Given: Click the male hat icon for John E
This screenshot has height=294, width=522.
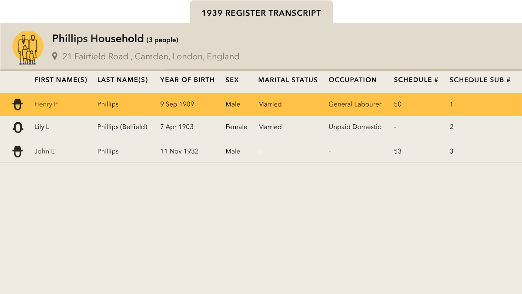Looking at the screenshot, I should click(17, 151).
